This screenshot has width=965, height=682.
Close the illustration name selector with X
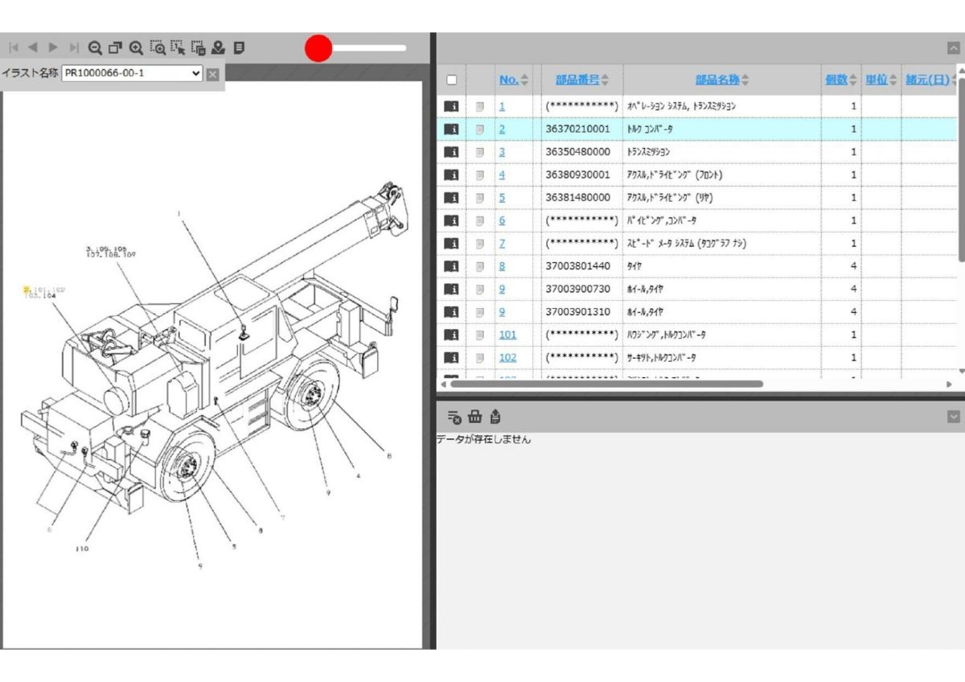pos(212,74)
